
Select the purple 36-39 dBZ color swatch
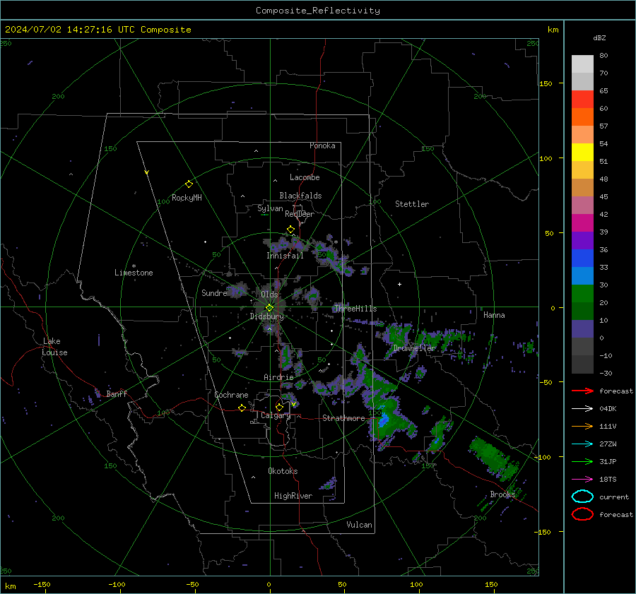[x=582, y=240]
